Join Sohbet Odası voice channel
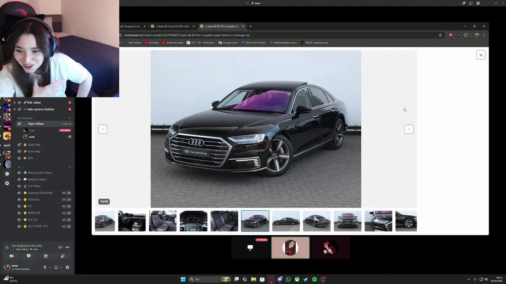 point(44,179)
